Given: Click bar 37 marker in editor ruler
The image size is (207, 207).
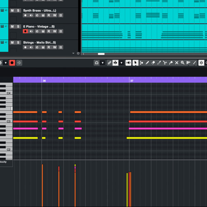Looking at the screenshot, I should point(132,81).
